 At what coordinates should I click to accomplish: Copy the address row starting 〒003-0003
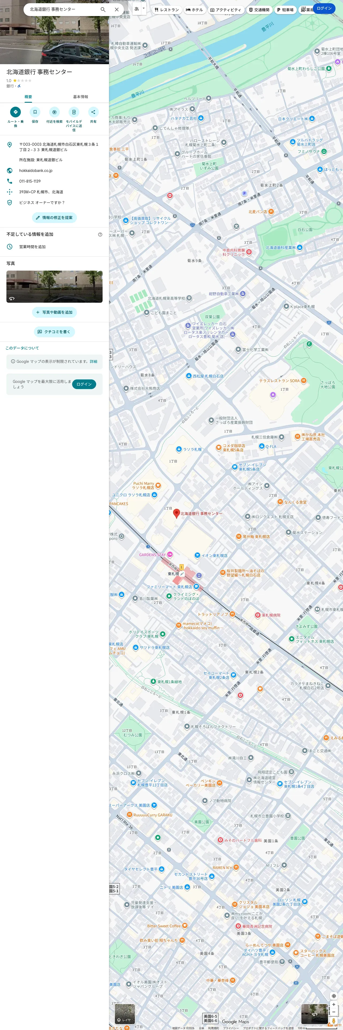click(x=54, y=147)
